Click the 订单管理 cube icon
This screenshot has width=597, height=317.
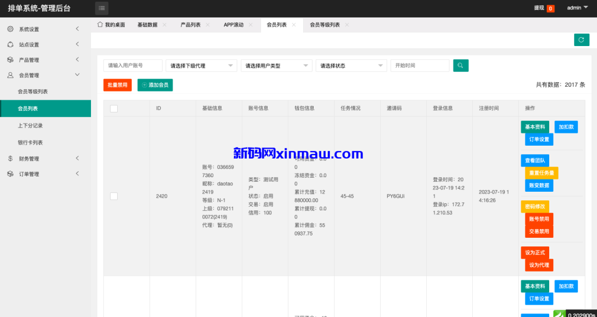[x=10, y=174]
